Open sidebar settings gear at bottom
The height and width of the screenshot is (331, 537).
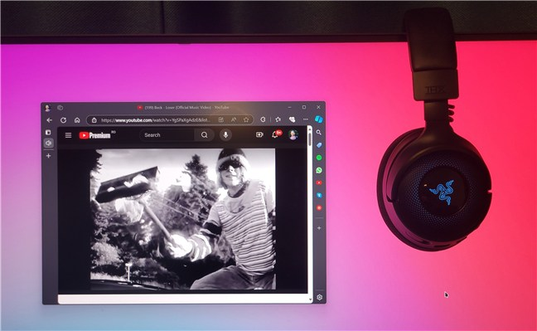click(x=320, y=297)
